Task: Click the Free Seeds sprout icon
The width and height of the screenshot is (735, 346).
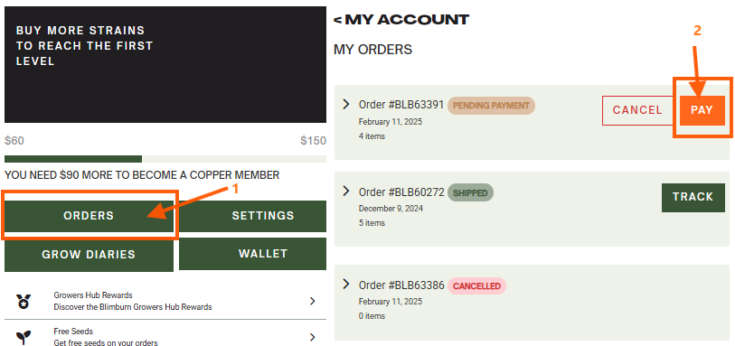Action: [24, 337]
